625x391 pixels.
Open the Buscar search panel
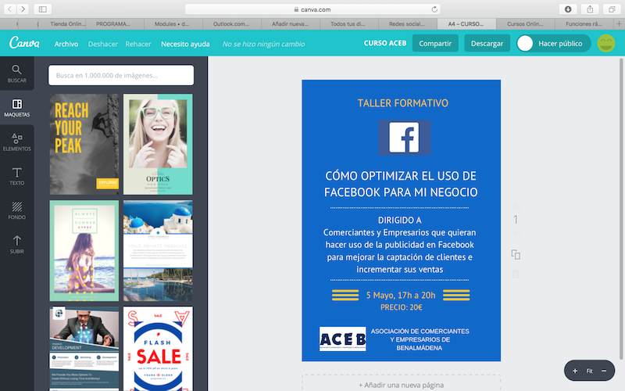tap(16, 74)
